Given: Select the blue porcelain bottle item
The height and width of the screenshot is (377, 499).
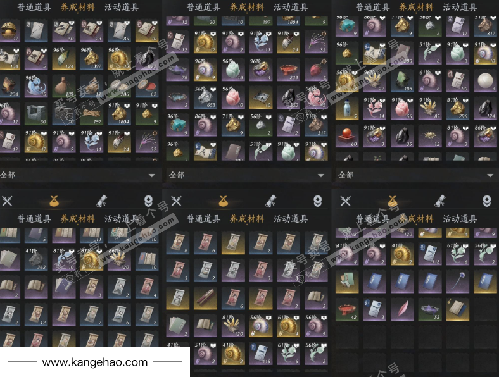Looking at the screenshot, I should pyautogui.click(x=347, y=108).
